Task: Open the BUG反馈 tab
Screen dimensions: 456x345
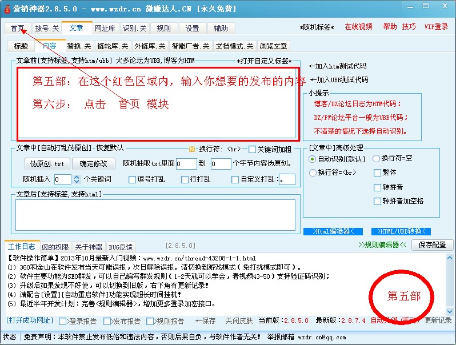Action: point(121,247)
